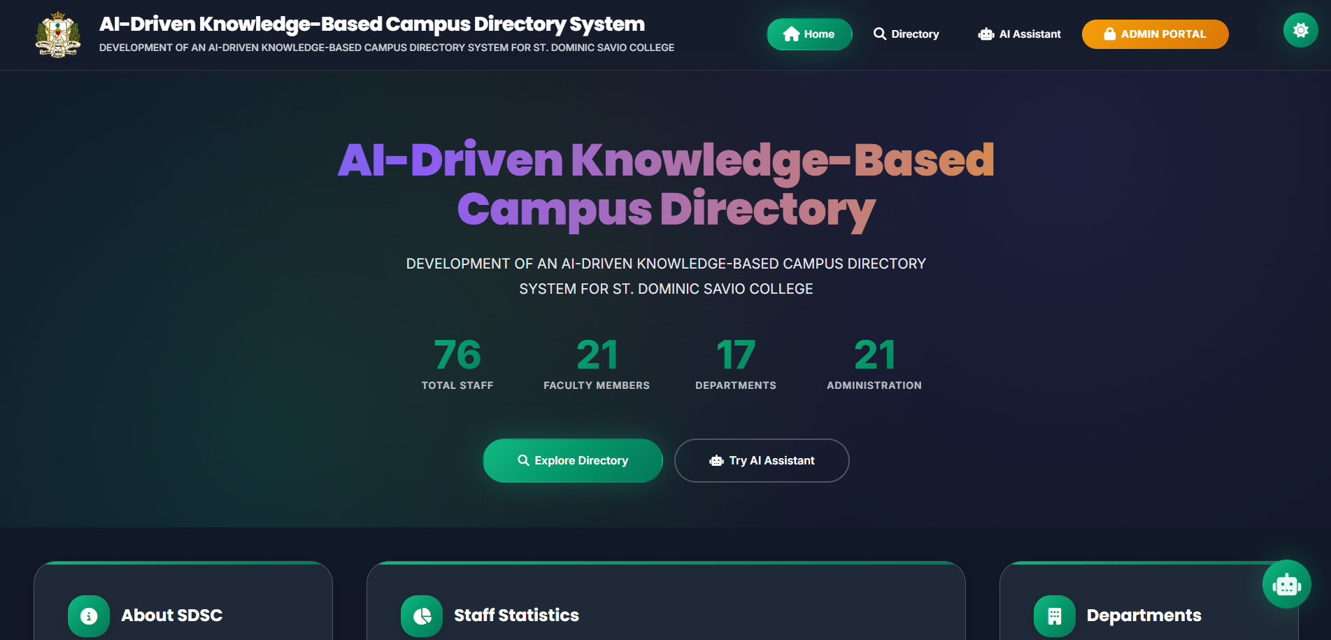Screen dimensions: 1331x640
Task: Click the Staff Statistics pie chart icon
Action: (422, 616)
